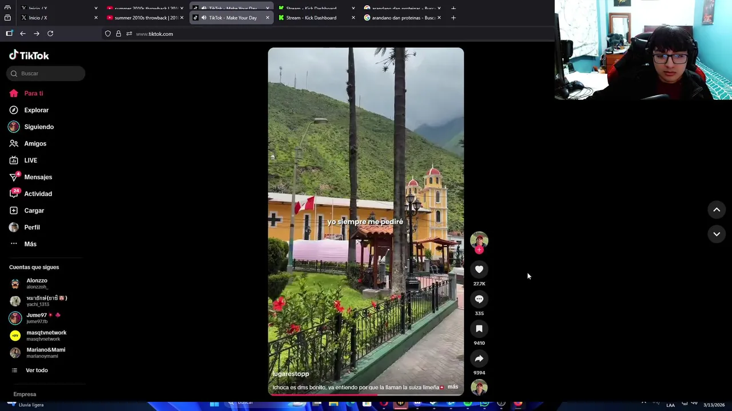This screenshot has width=732, height=411.
Task: Open followed account Jume97
Action: click(35, 318)
